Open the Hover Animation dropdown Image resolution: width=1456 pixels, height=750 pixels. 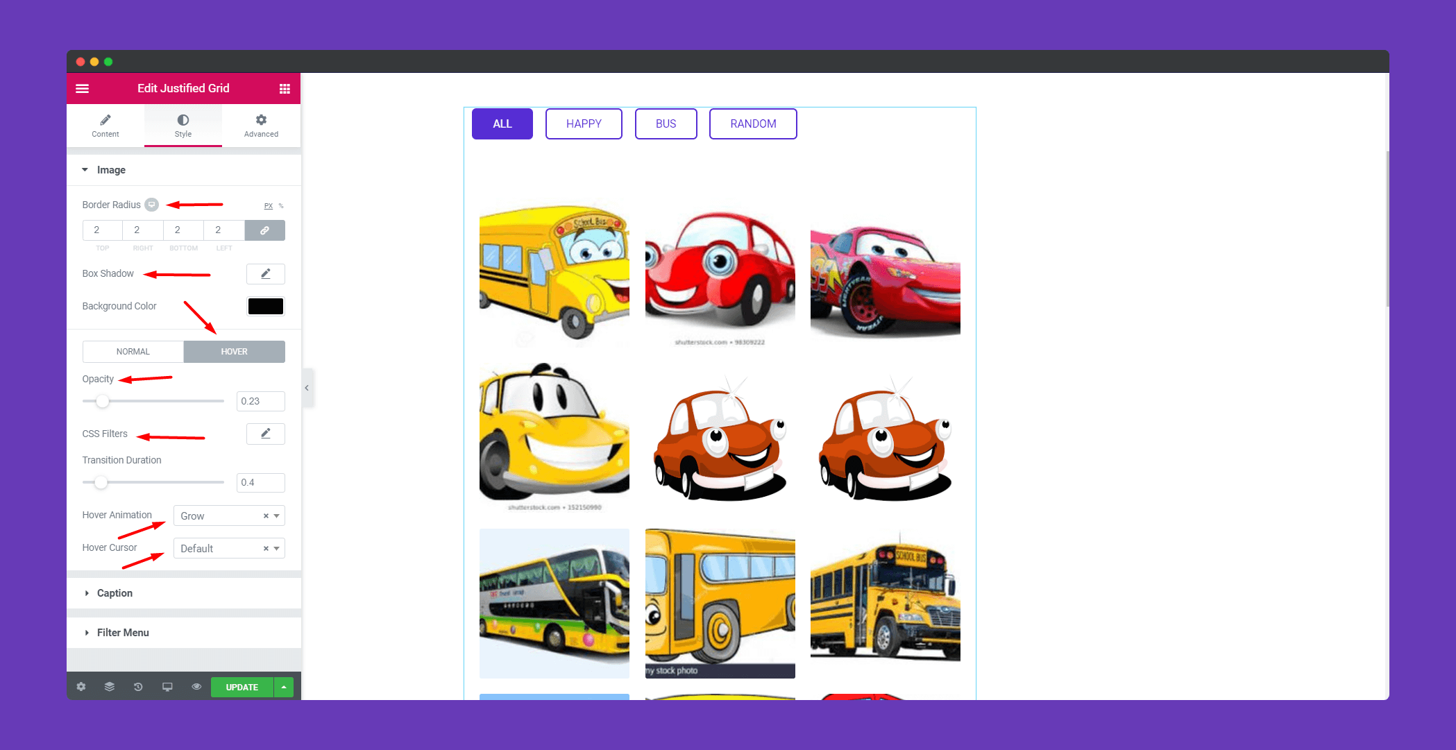click(229, 515)
